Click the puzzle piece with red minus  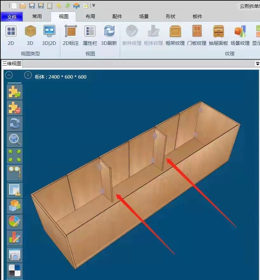(x=15, y=108)
